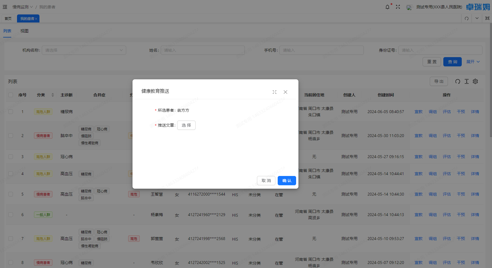Screen dimensions: 492x268
Task: Click 调组 link in row 2
Action: [433, 136]
